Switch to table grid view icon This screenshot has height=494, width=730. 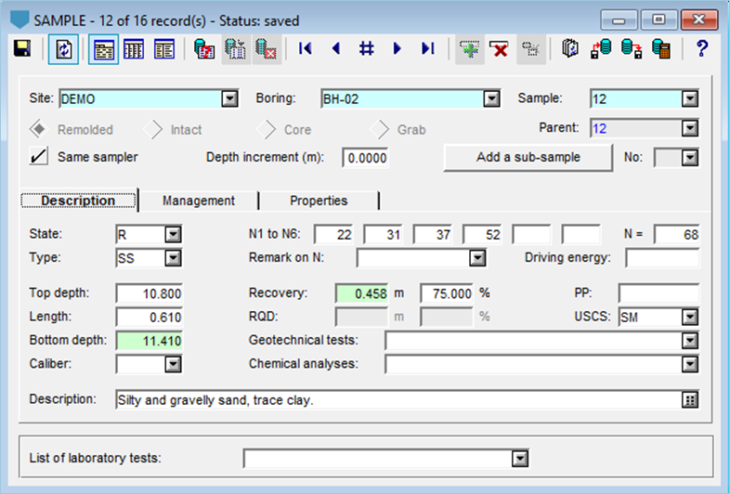tap(134, 49)
